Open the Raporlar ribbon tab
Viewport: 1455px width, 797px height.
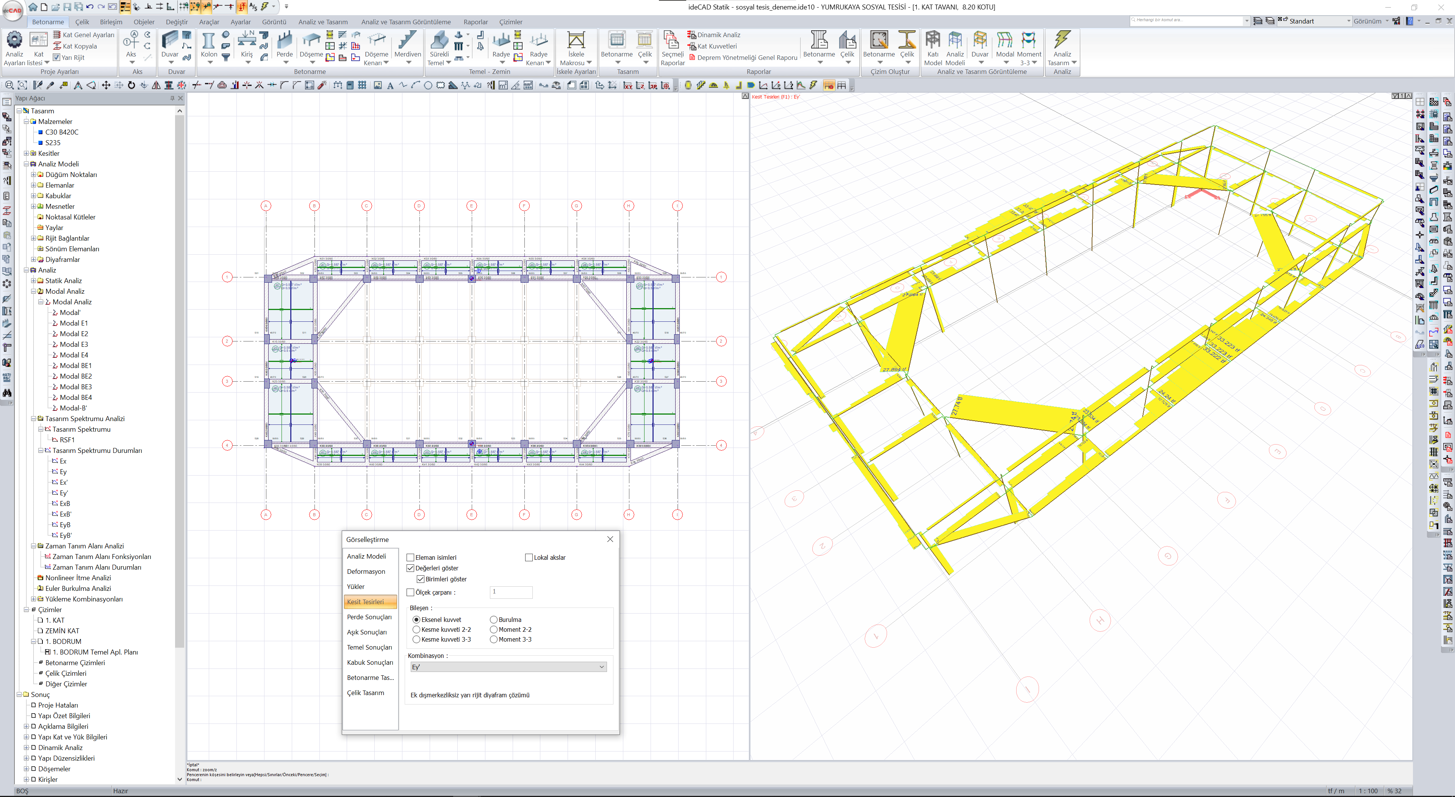point(476,22)
